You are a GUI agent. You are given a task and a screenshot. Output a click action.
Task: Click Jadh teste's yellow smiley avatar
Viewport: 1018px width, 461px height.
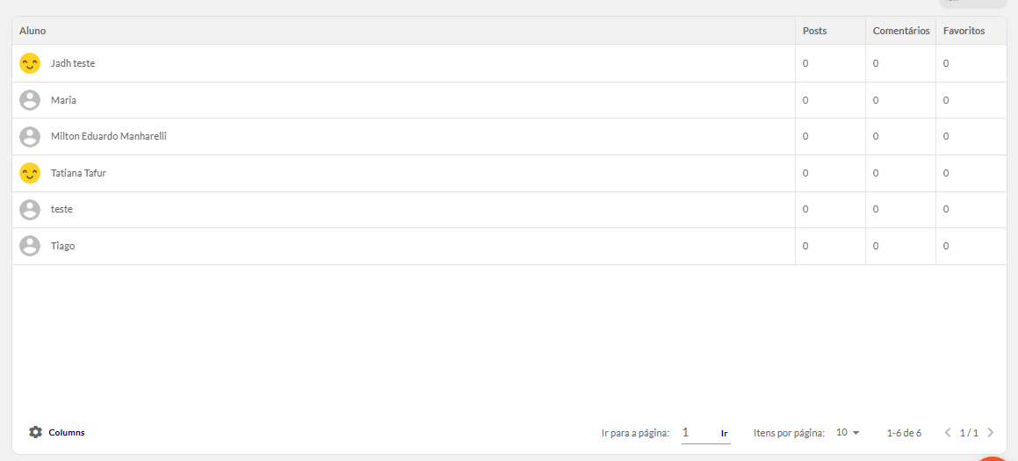pyautogui.click(x=30, y=63)
